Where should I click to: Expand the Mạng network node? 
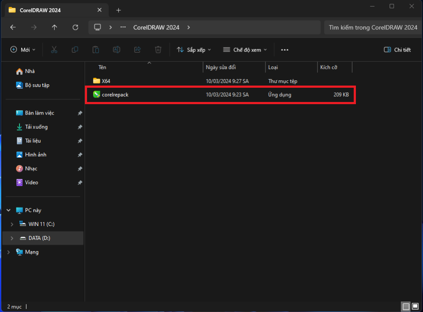(x=8, y=252)
